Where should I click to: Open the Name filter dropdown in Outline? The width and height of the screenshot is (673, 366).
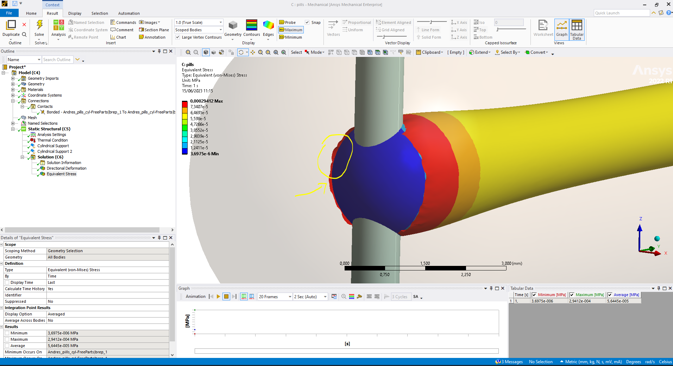coord(24,60)
